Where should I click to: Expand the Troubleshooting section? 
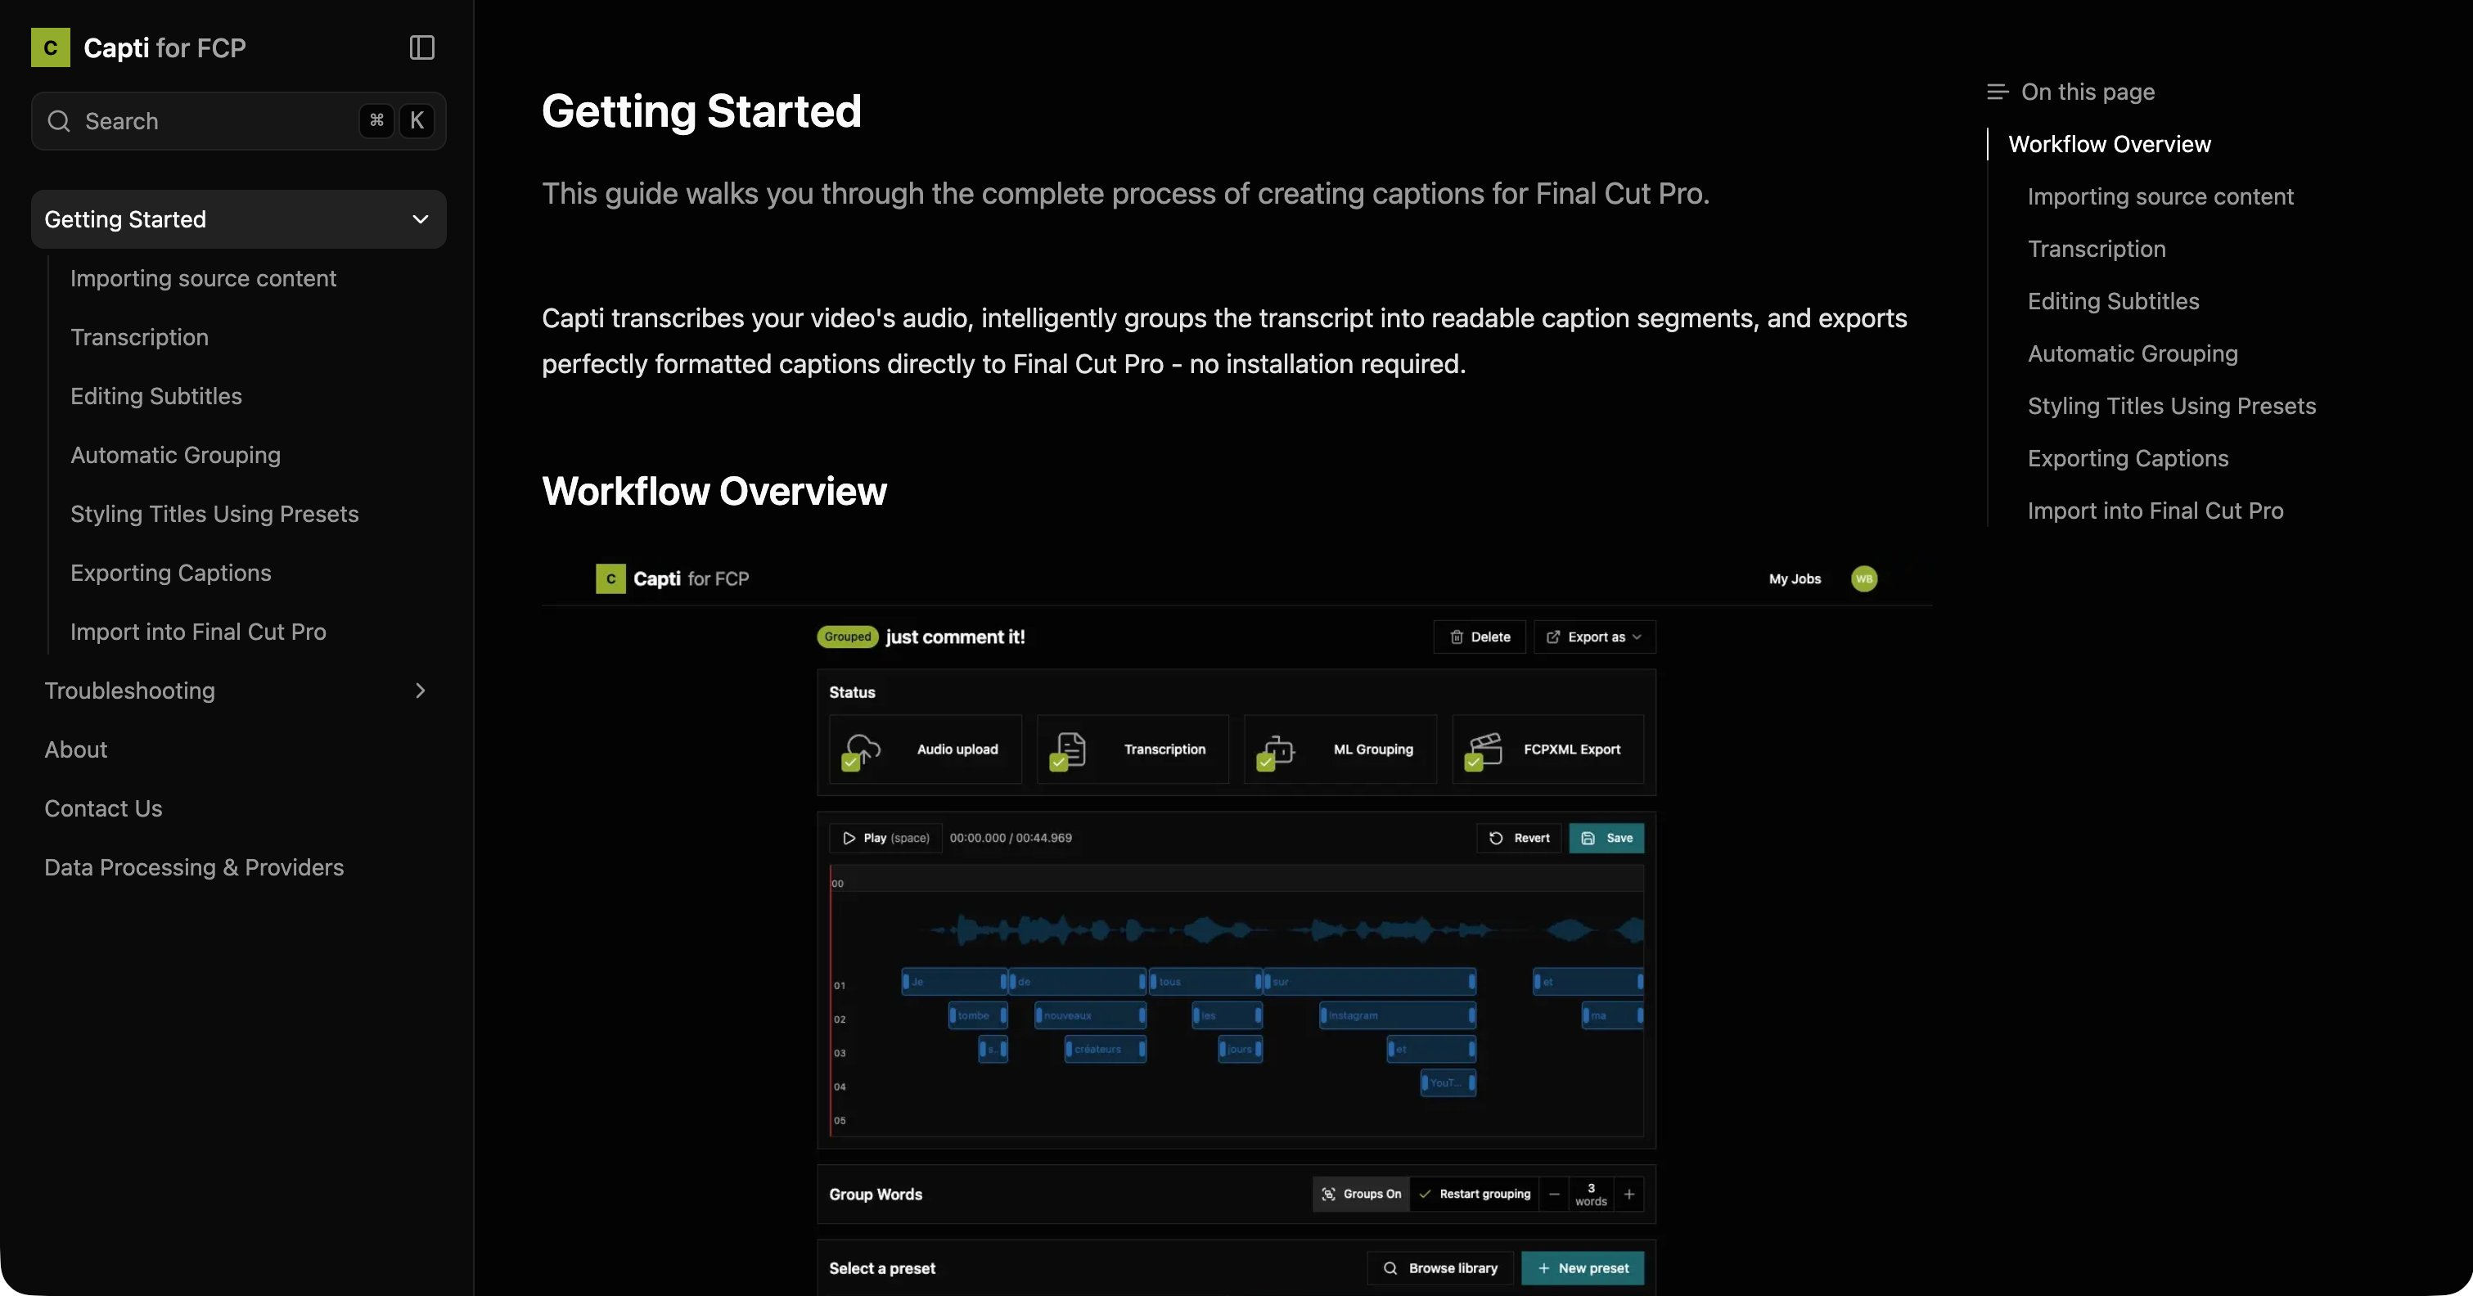(x=420, y=691)
